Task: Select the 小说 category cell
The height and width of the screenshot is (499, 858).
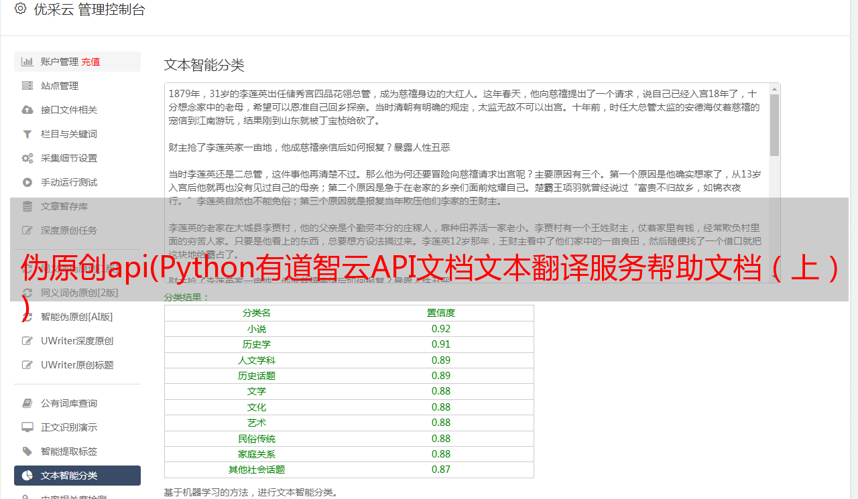Action: coord(257,329)
